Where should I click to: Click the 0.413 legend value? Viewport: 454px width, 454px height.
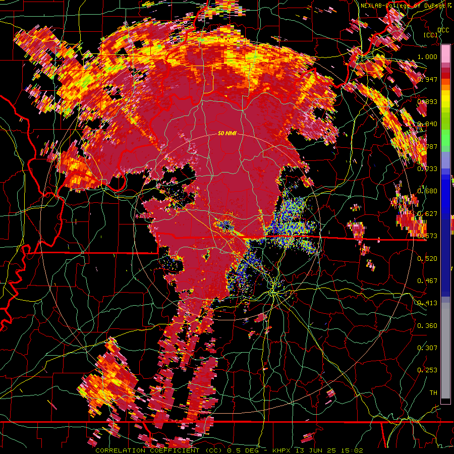click(x=427, y=303)
